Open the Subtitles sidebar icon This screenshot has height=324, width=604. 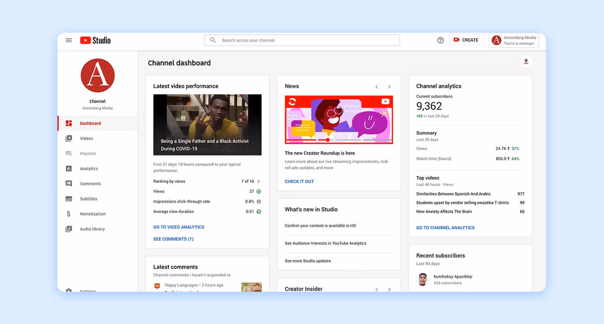[69, 199]
